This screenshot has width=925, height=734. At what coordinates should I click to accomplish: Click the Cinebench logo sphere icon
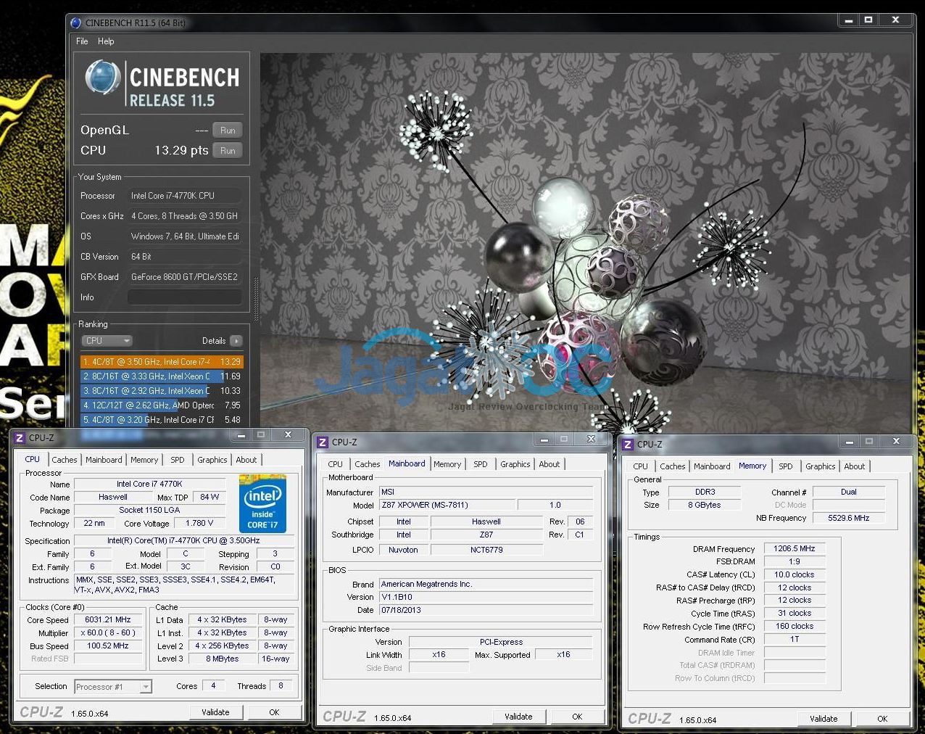[103, 78]
